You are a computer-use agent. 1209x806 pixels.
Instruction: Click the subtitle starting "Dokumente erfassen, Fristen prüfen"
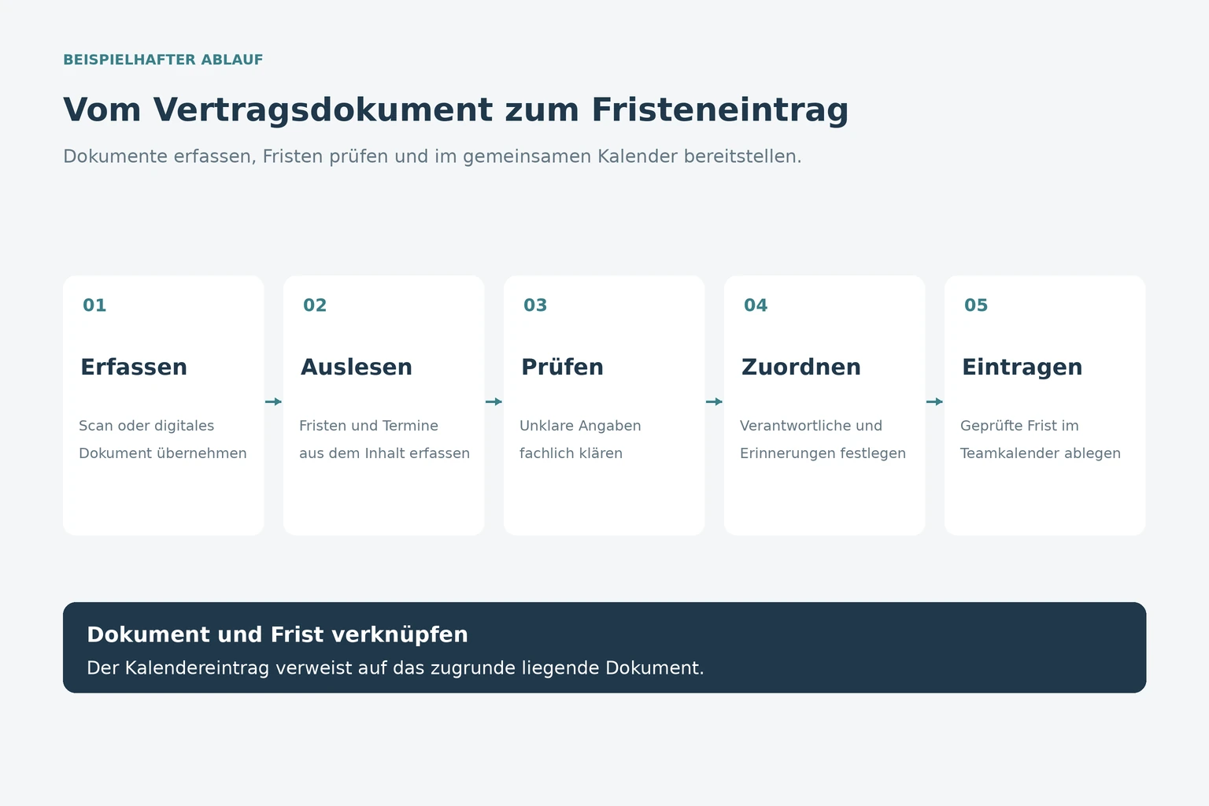[432, 156]
